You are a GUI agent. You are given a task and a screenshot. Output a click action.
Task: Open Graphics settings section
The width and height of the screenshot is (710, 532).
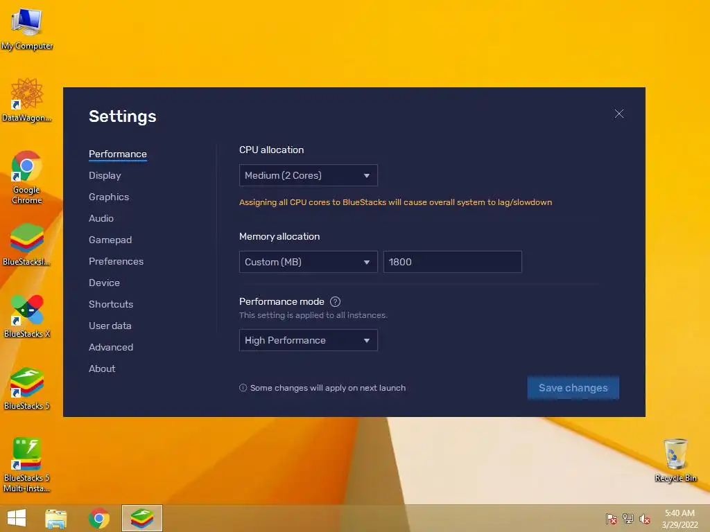click(x=109, y=197)
